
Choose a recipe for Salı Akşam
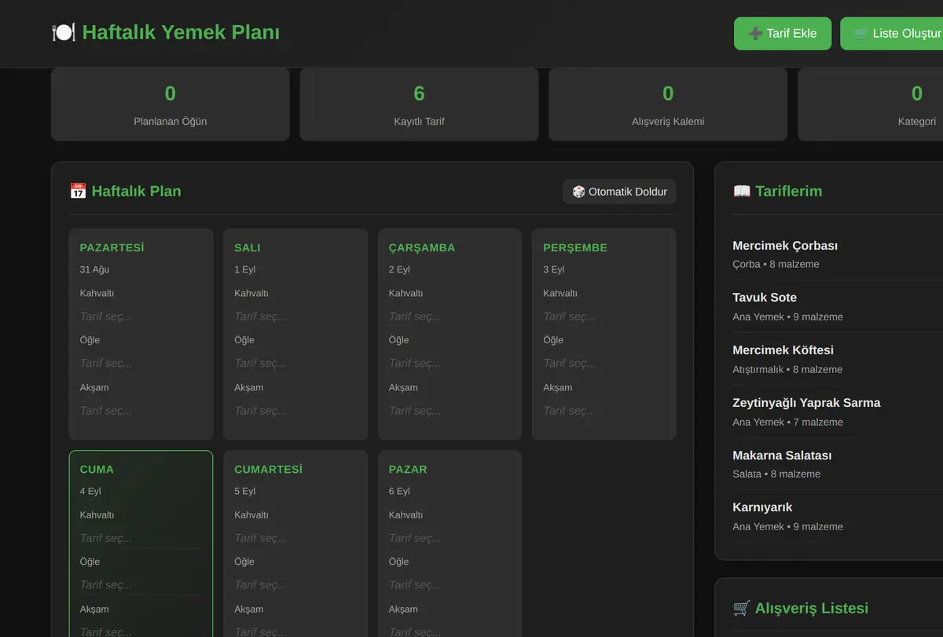pos(295,410)
